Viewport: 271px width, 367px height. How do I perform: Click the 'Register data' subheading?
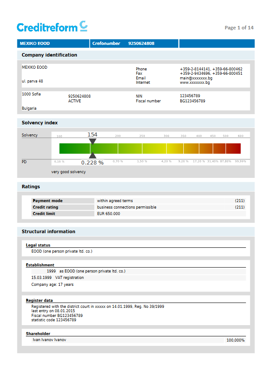(x=39, y=301)
